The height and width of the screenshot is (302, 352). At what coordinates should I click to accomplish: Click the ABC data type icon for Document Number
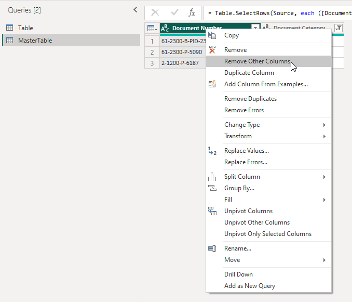[165, 28]
